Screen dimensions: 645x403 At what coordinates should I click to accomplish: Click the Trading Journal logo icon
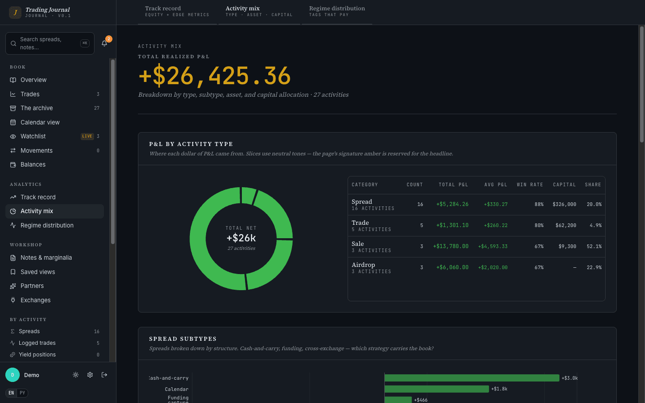(15, 13)
